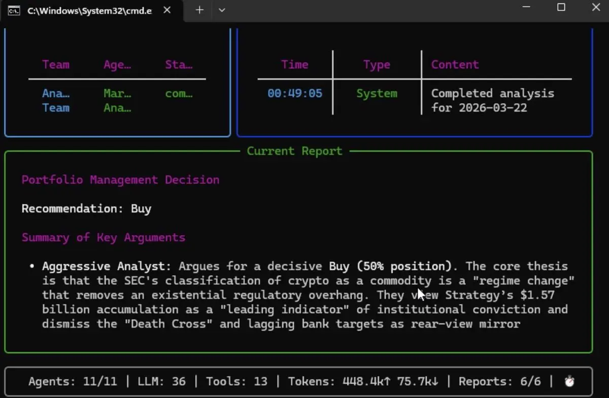The image size is (609, 398).
Task: Click the Recommendation: Buy line
Action: pos(86,209)
